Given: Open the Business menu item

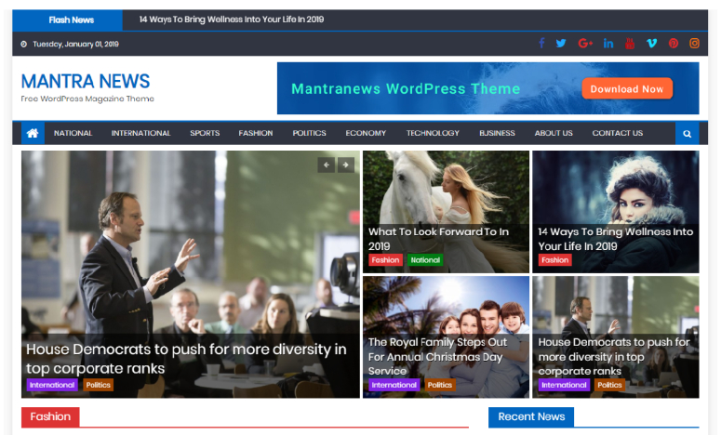Looking at the screenshot, I should [497, 133].
